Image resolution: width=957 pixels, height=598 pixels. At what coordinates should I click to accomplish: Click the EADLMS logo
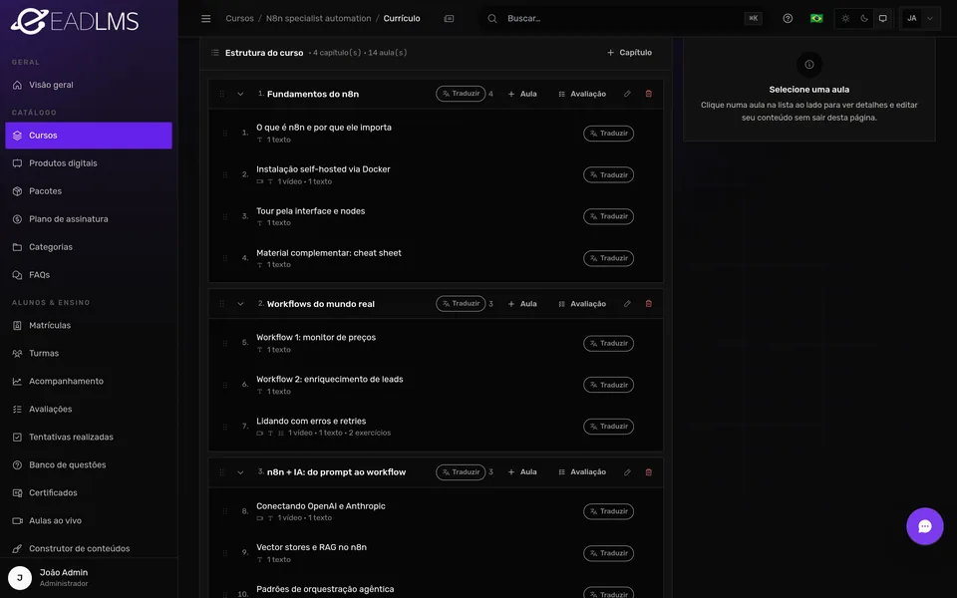[x=75, y=21]
